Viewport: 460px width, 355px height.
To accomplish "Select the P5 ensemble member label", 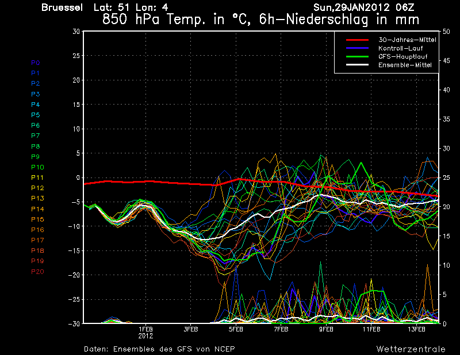I will coord(36,115).
